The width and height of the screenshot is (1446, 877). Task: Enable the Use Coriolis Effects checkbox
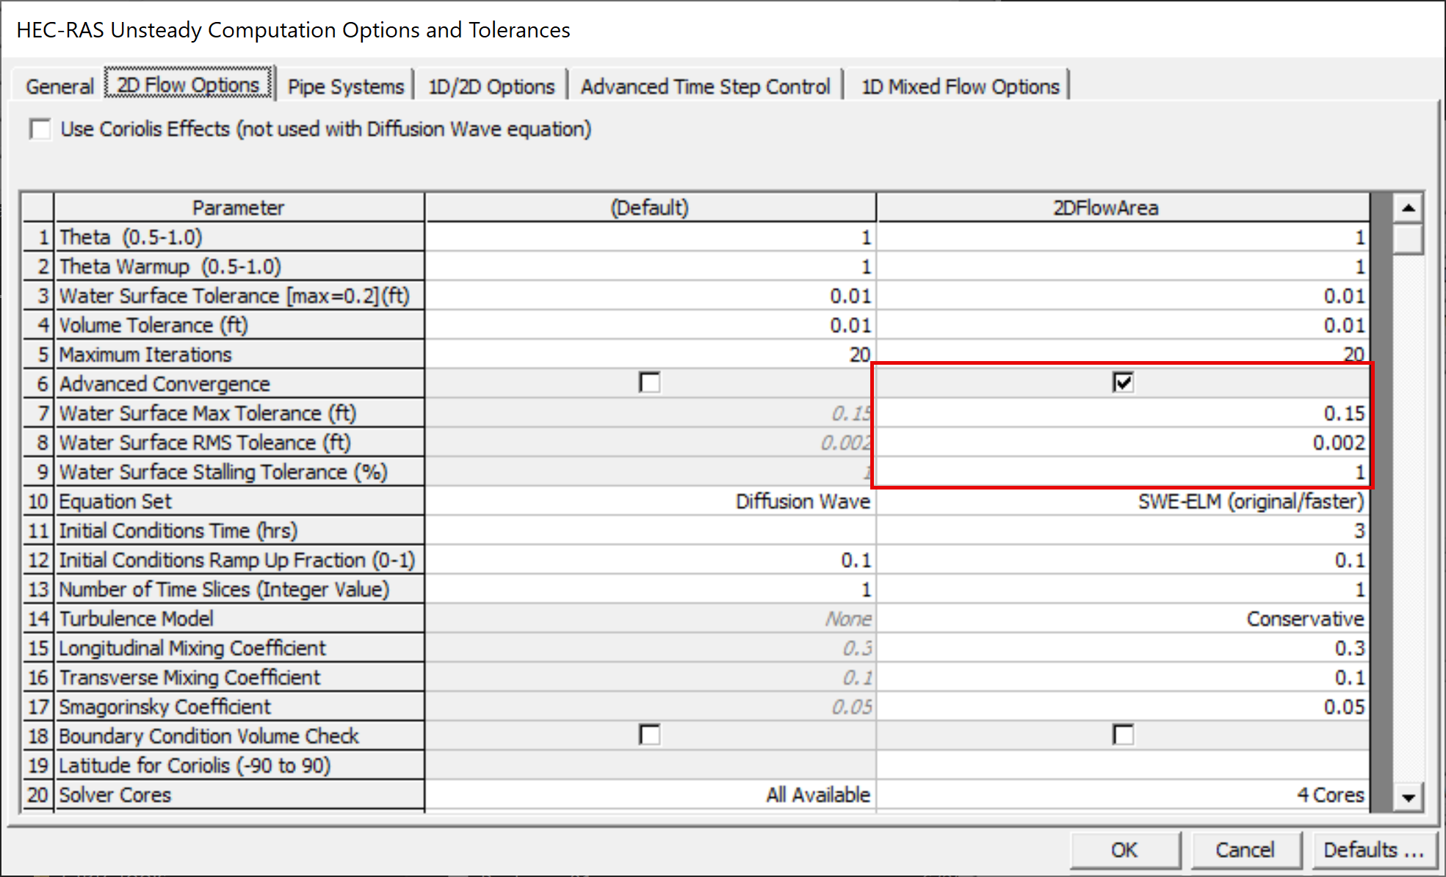40,130
